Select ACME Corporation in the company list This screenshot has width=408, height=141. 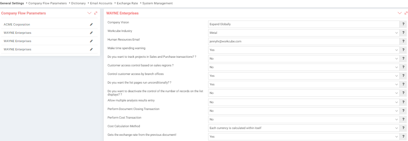pyautogui.click(x=17, y=25)
